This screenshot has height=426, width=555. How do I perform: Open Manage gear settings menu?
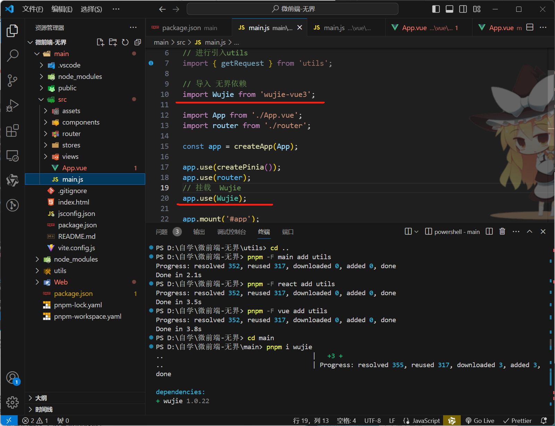pyautogui.click(x=12, y=402)
